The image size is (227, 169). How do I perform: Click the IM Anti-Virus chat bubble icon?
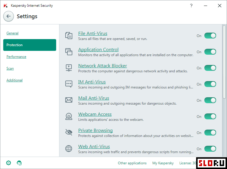tap(69, 84)
